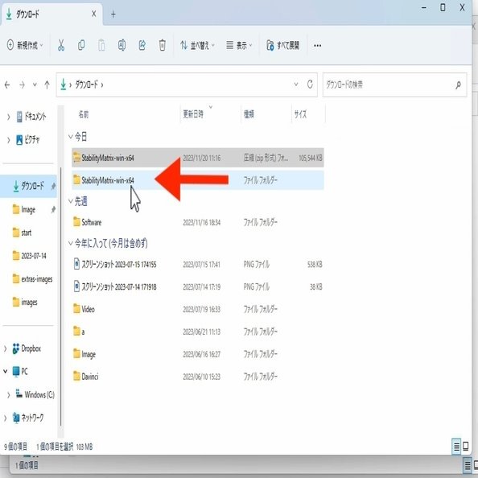Click the ダウンロードの検索 search field
The image size is (478, 478).
pyautogui.click(x=394, y=84)
